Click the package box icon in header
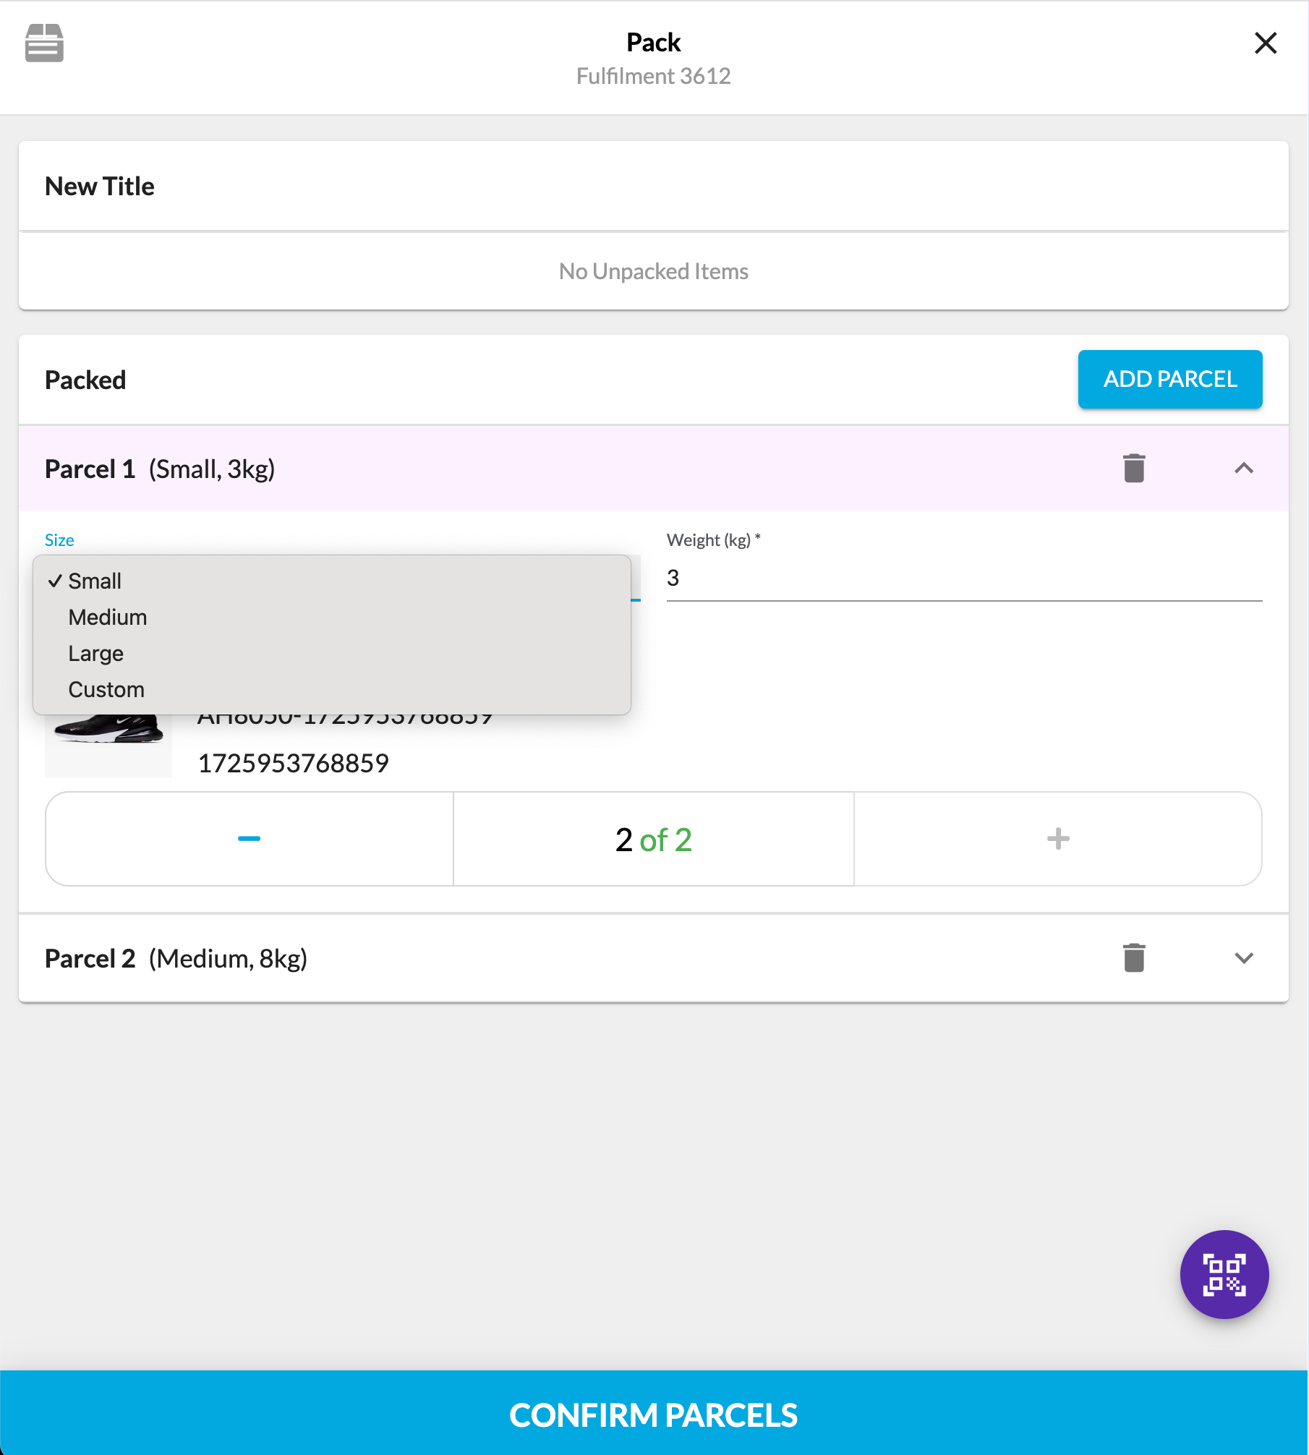This screenshot has width=1309, height=1455. coord(44,43)
